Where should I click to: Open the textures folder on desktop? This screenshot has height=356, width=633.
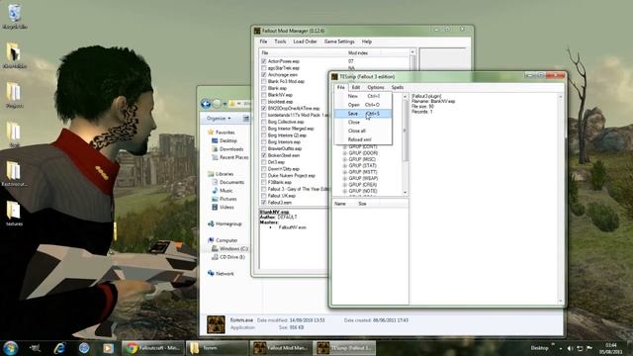pos(14,214)
